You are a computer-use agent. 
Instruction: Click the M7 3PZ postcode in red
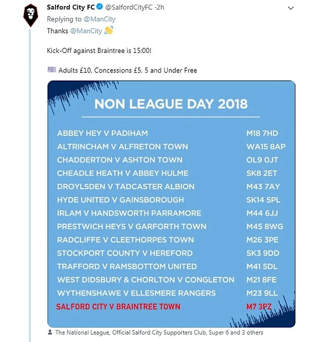pos(259,307)
